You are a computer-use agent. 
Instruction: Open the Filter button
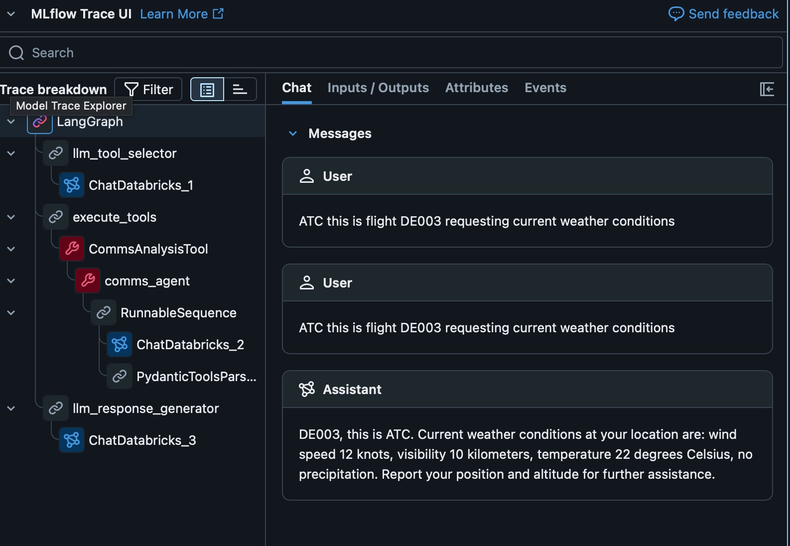148,90
